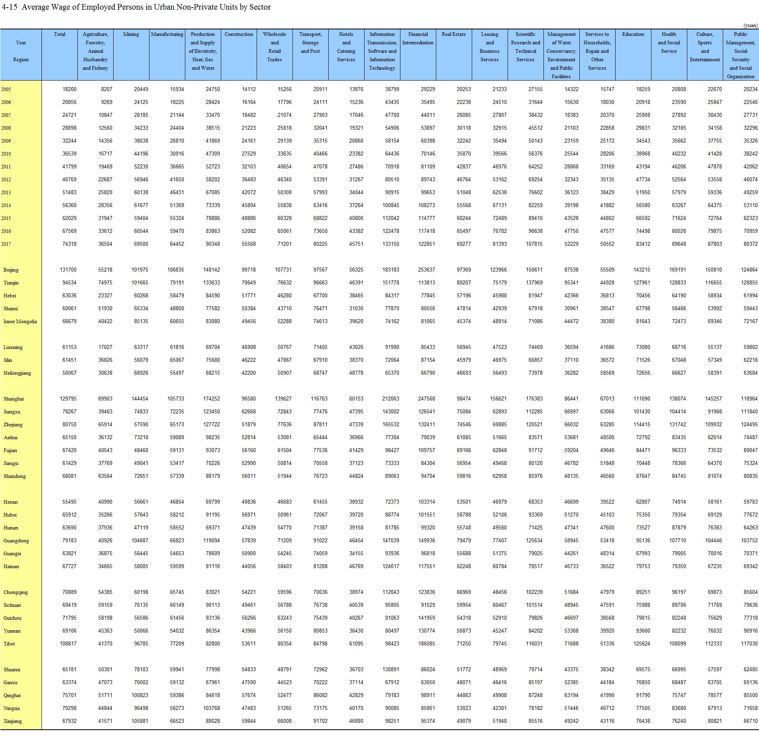The height and width of the screenshot is (743, 759).
Task: Click Tianjin public management value 128855
Action: click(x=749, y=283)
